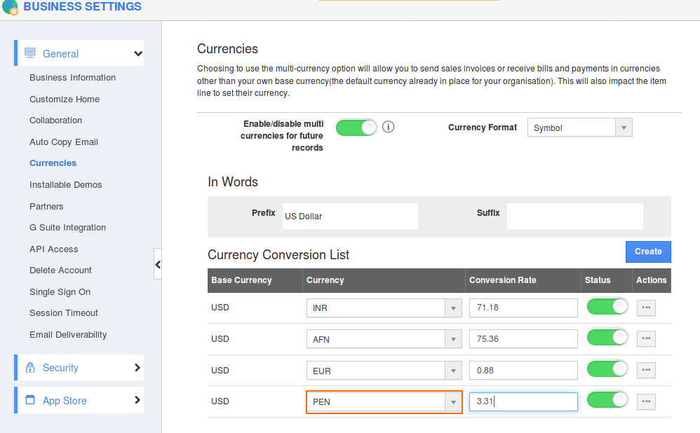Click the App Store icon in sidebar
Image resolution: width=700 pixels, height=433 pixels.
30,400
